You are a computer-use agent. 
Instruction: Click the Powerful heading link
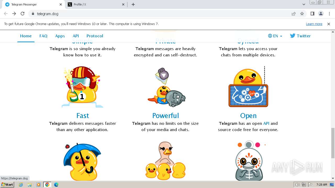click(x=166, y=115)
